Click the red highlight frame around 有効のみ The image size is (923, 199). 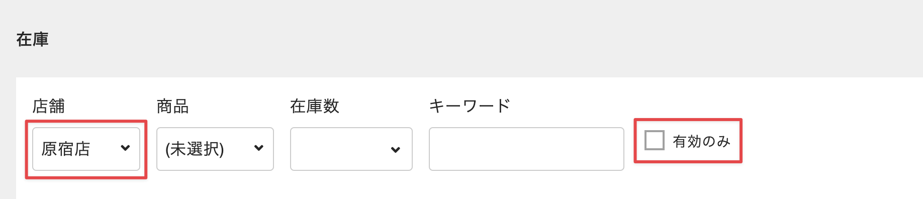(688, 120)
